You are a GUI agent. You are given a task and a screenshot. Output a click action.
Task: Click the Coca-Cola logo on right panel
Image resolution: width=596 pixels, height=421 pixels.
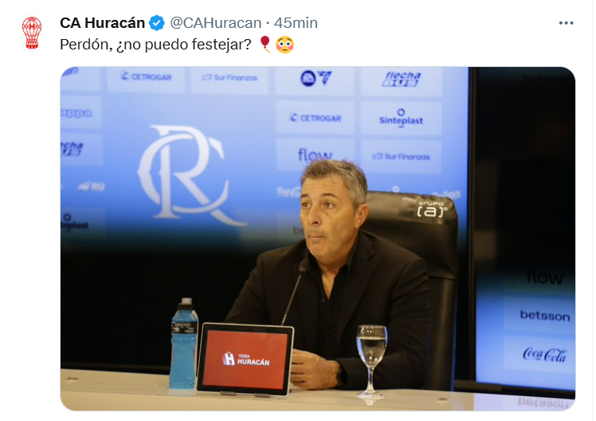click(544, 355)
